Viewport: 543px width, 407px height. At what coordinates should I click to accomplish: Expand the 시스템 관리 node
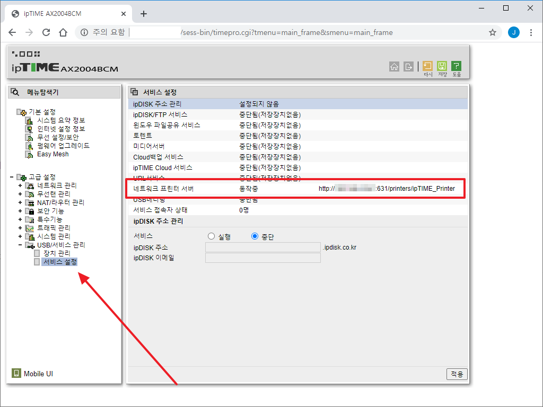(20, 236)
